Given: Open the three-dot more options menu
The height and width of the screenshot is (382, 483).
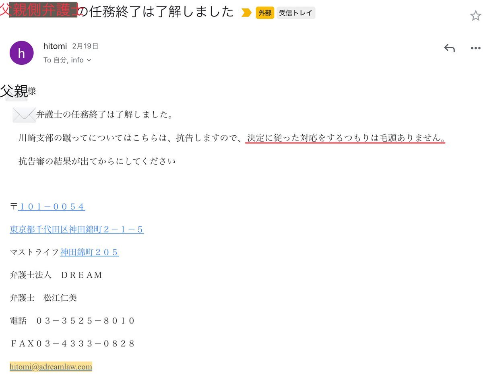Looking at the screenshot, I should (x=475, y=48).
